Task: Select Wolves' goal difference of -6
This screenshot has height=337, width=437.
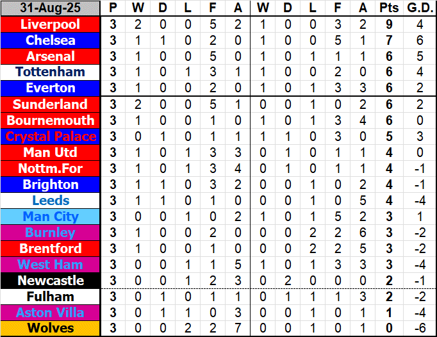Action: tap(419, 329)
